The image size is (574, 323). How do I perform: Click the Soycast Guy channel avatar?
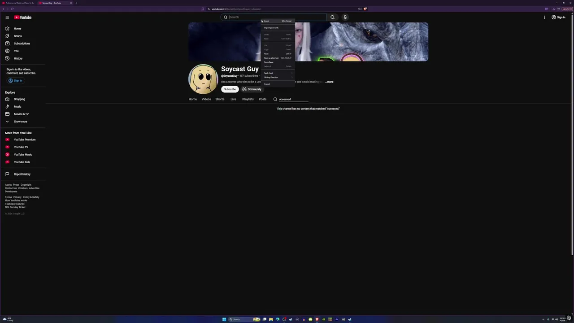pos(203,79)
